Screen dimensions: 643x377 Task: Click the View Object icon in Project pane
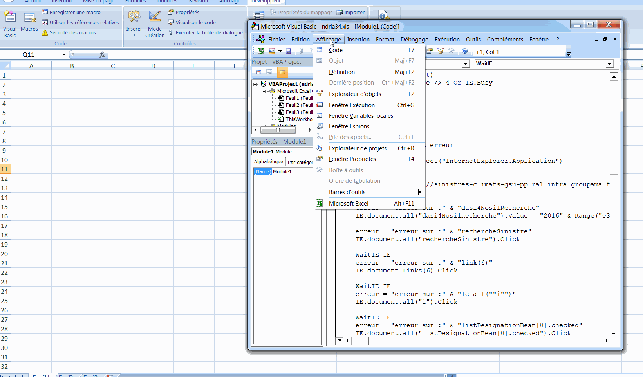[269, 72]
